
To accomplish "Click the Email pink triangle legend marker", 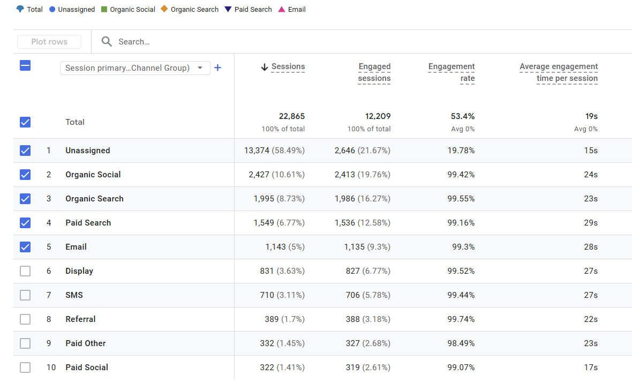I will (x=281, y=9).
